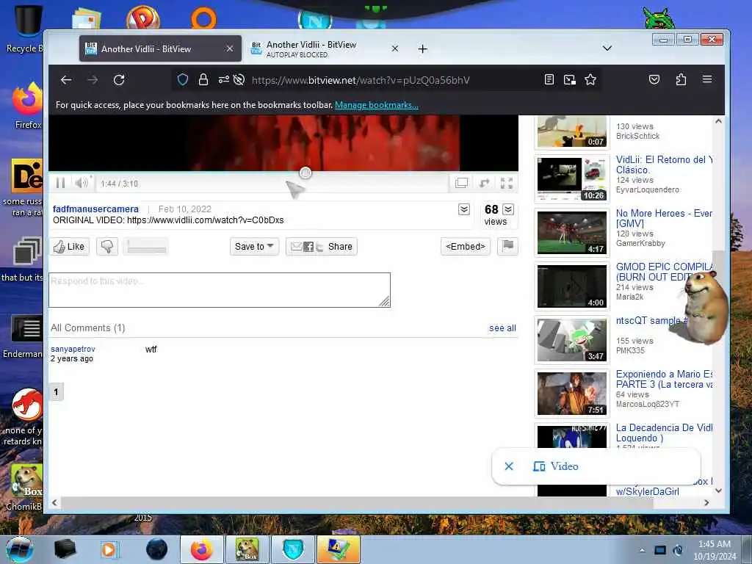Reload the BitView page
Screen dimensions: 752x564
click(x=119, y=80)
